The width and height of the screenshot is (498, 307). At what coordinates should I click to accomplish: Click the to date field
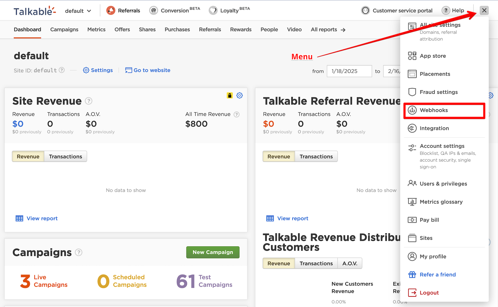pyautogui.click(x=392, y=71)
